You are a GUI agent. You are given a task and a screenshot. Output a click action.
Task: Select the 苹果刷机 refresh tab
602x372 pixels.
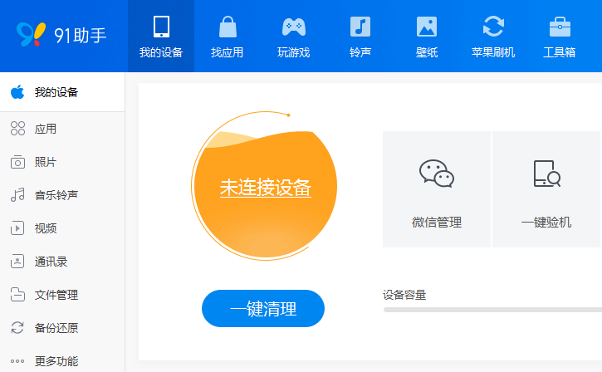493,36
